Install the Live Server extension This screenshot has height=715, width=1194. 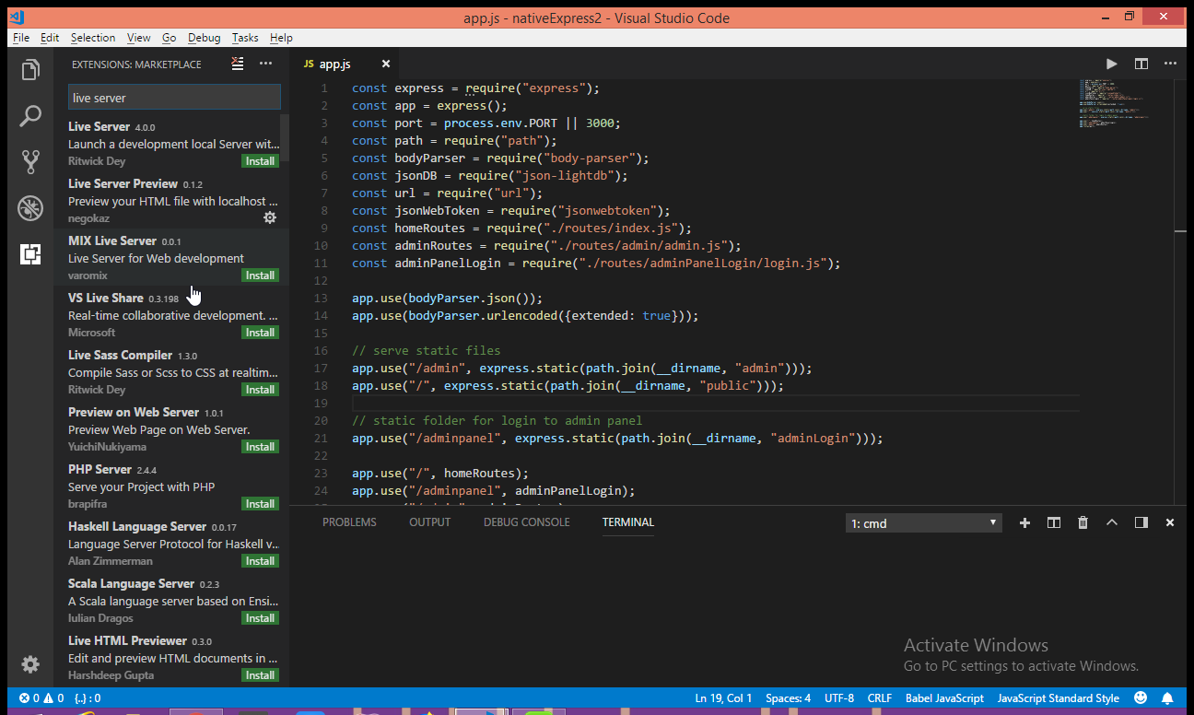tap(261, 161)
